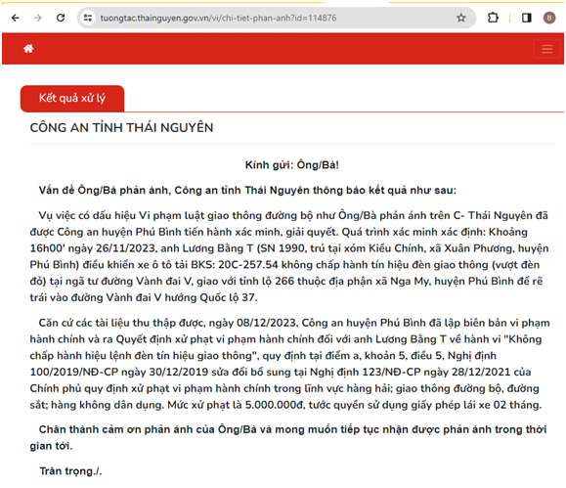Go to the site home icon
Image resolution: width=566 pixels, height=488 pixels.
point(28,48)
